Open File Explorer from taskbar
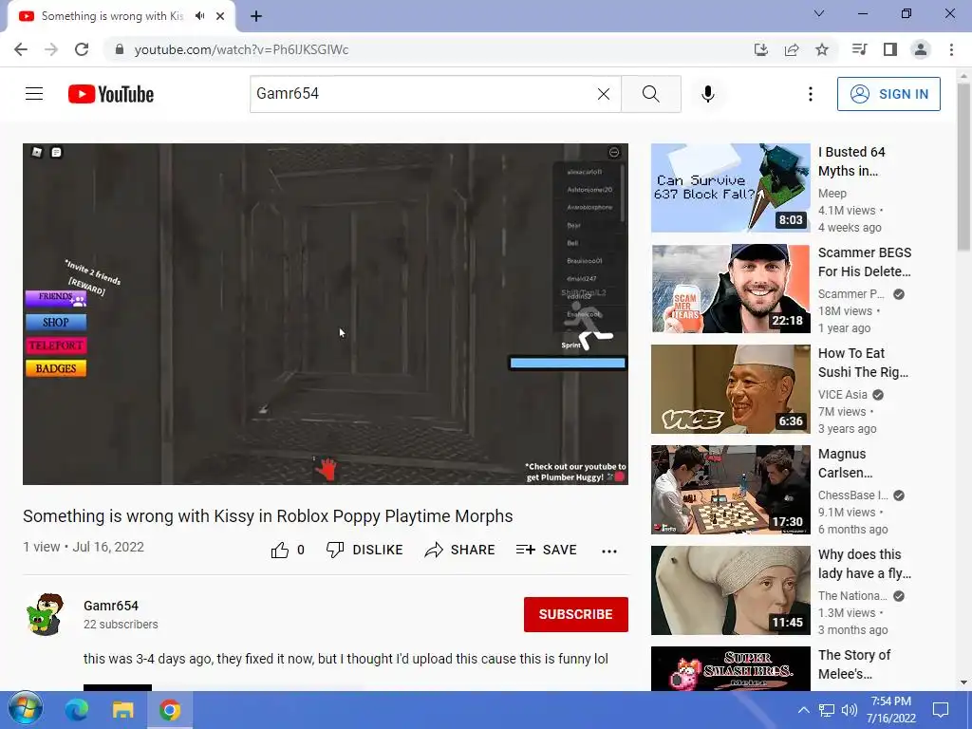 122,710
